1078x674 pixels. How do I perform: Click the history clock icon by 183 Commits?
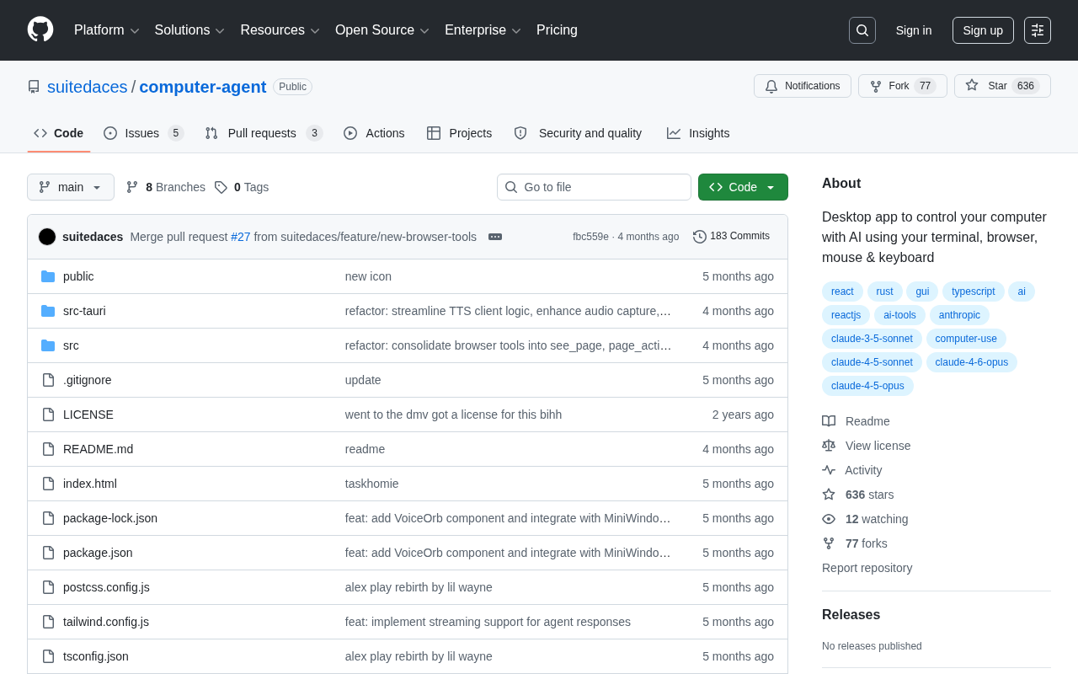click(700, 237)
